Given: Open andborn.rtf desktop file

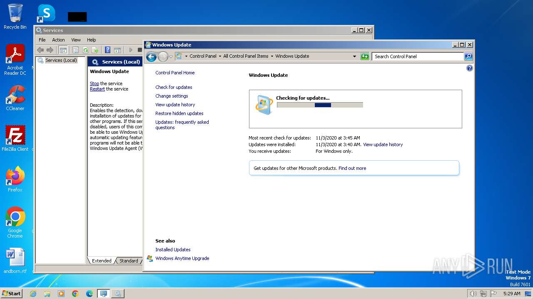Looking at the screenshot, I should point(15,261).
